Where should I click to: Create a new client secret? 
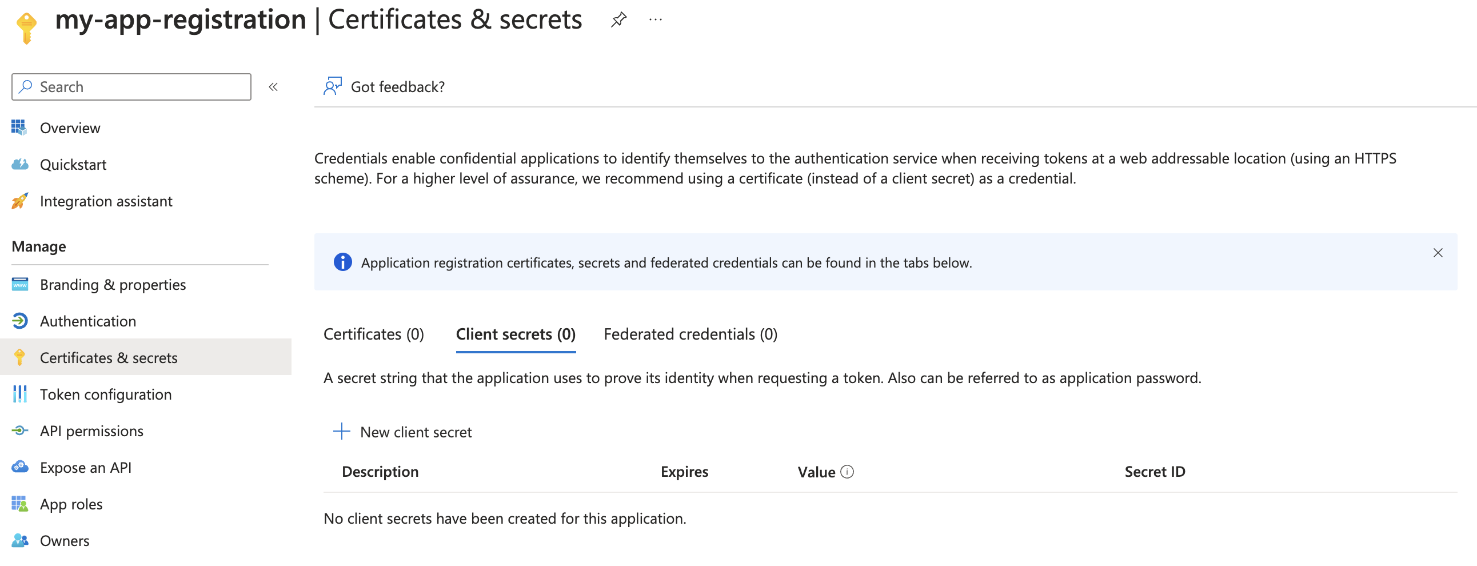[x=403, y=431]
